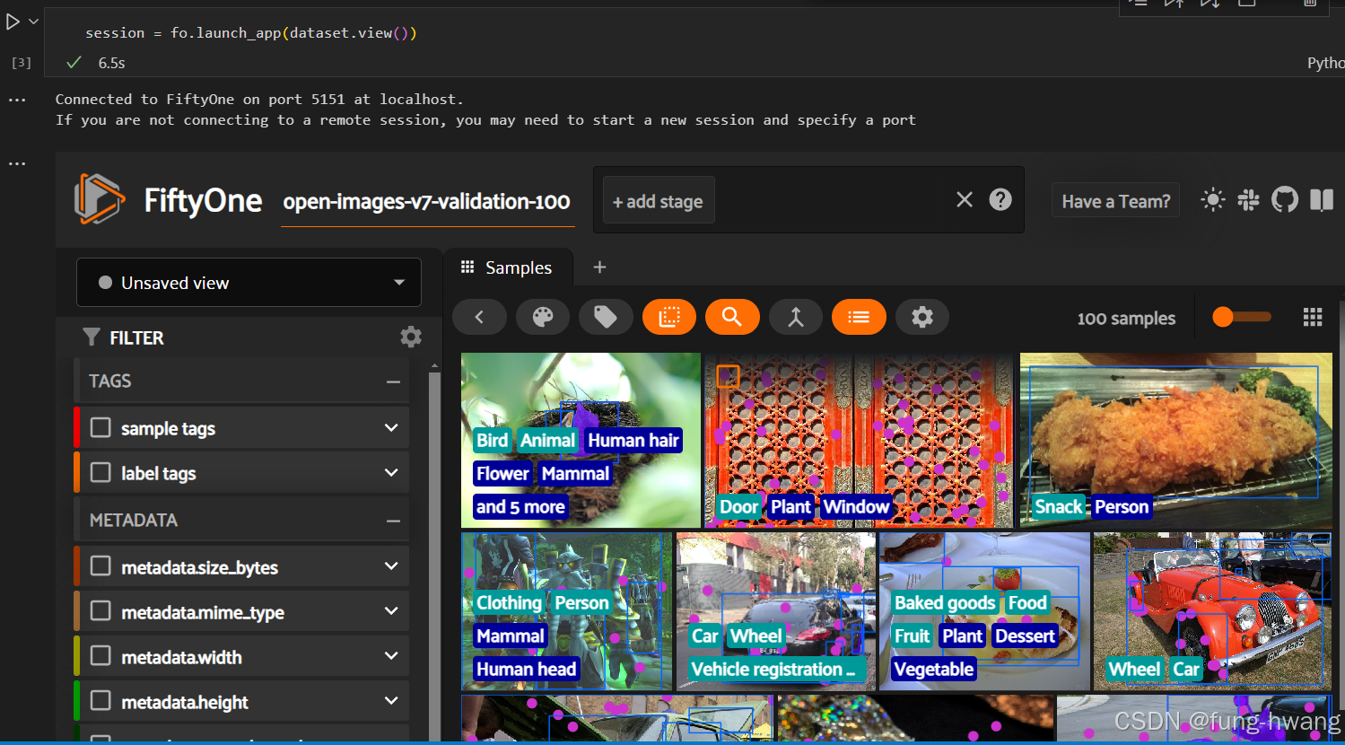Open the FiftyOne help question mark icon

[x=1000, y=199]
